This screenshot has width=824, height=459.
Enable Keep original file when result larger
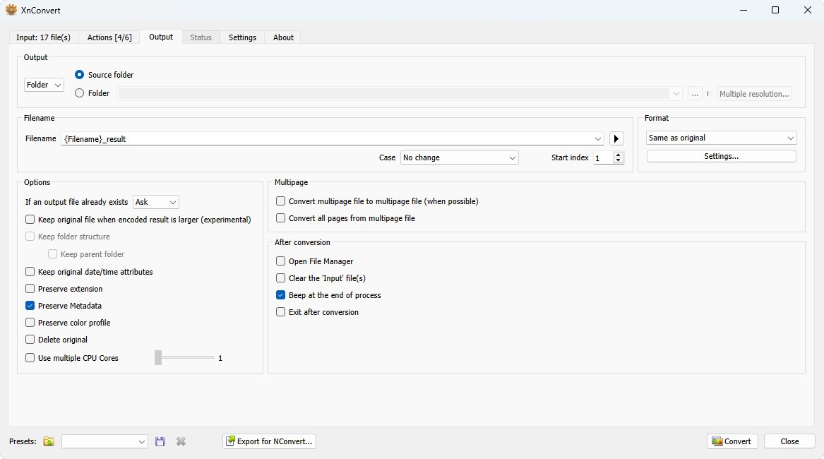point(30,219)
